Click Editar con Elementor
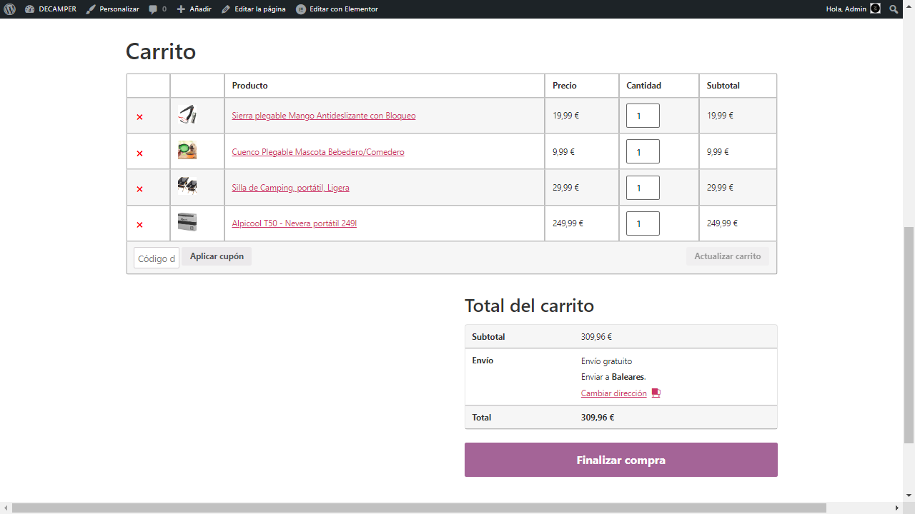The image size is (915, 514). point(337,9)
